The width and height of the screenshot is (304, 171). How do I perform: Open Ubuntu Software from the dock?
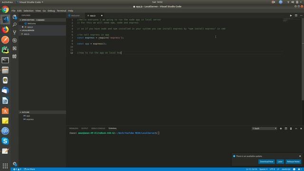click(5, 111)
